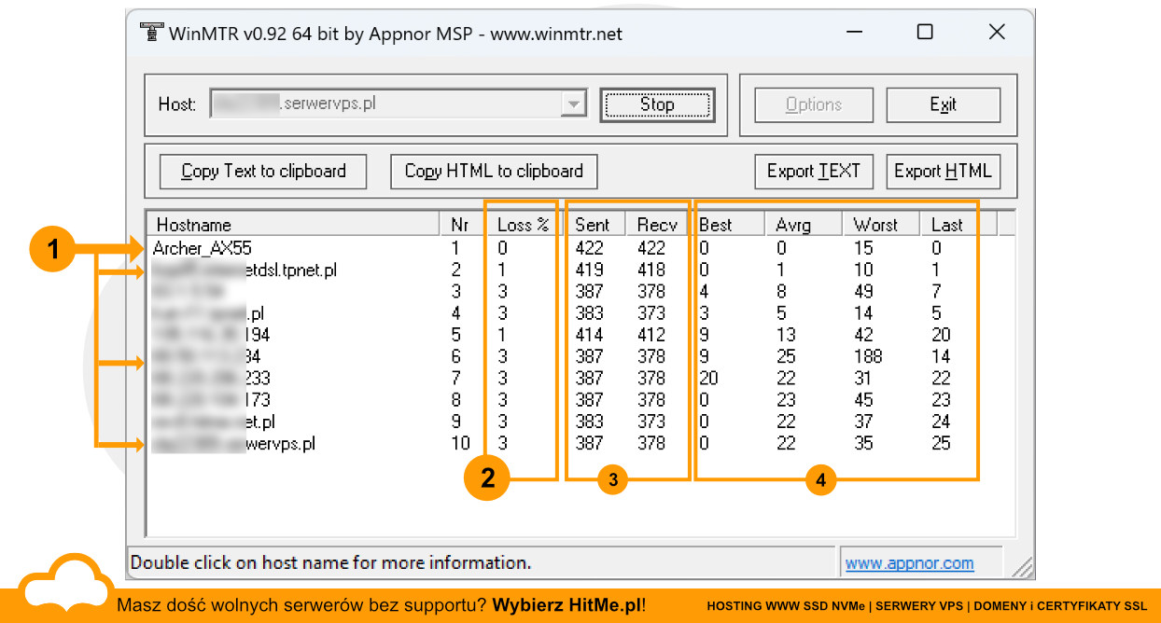Image resolution: width=1161 pixels, height=623 pixels.
Task: Click the Exit button
Action: click(943, 104)
